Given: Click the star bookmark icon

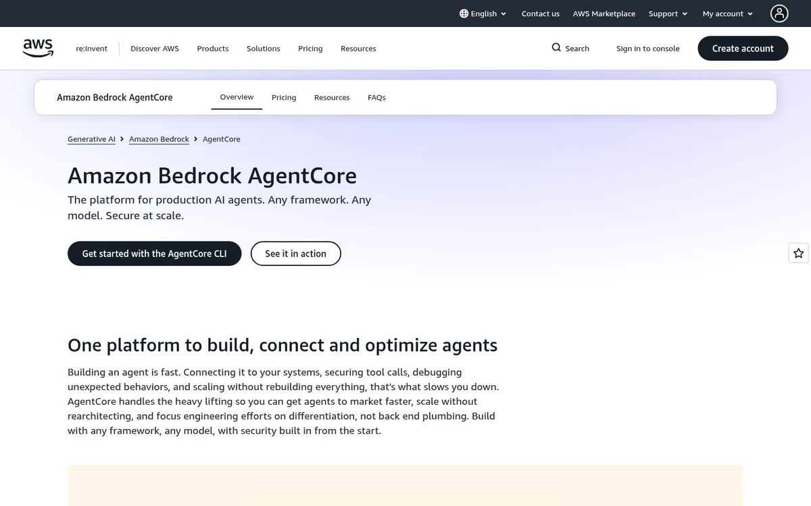Looking at the screenshot, I should [799, 253].
